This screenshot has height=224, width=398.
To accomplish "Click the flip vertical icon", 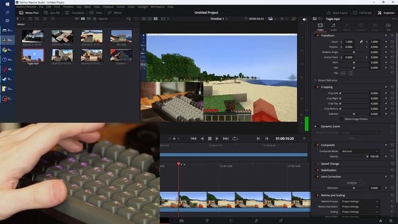I will (x=351, y=73).
